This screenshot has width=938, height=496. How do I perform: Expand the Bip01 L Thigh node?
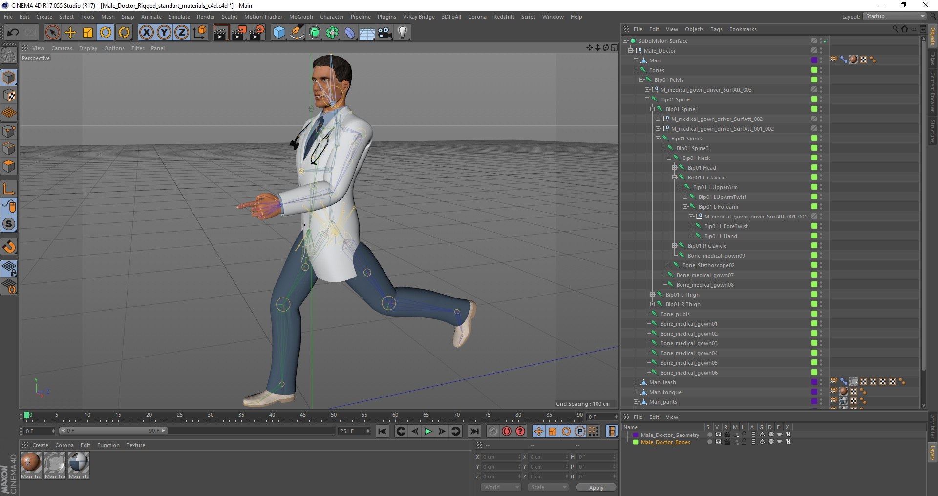point(652,295)
